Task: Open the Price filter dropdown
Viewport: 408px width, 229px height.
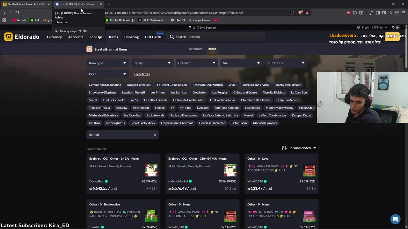Action: [107, 74]
